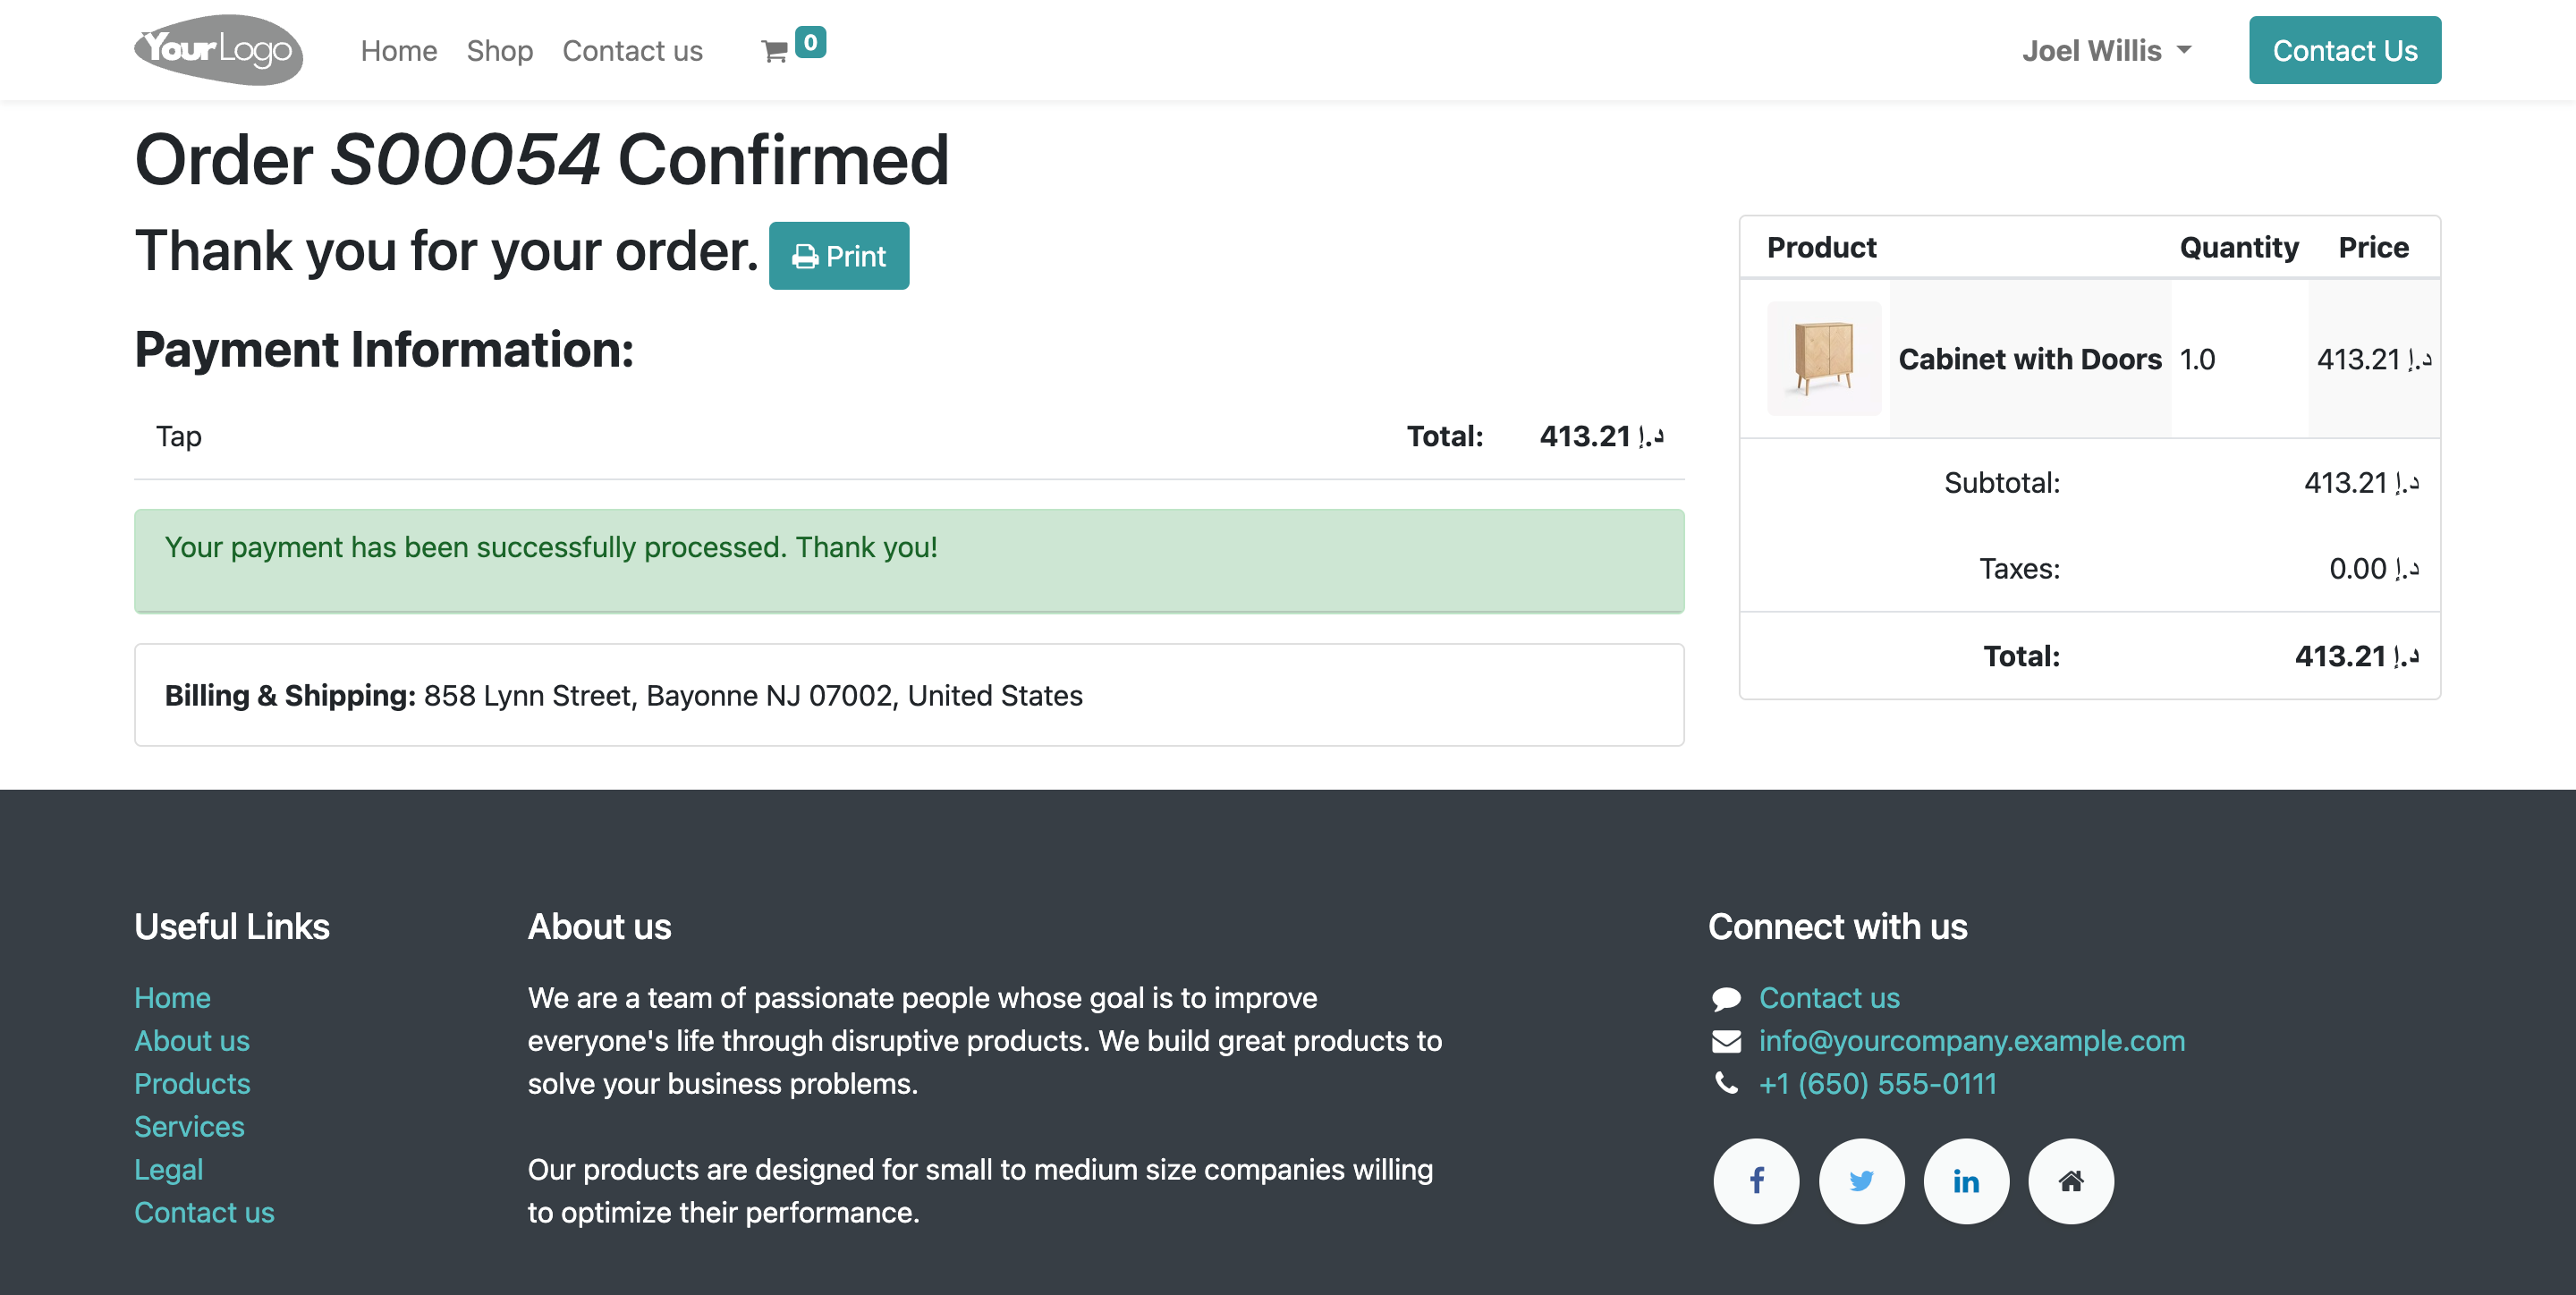Open the Shop menu item

pyautogui.click(x=499, y=50)
